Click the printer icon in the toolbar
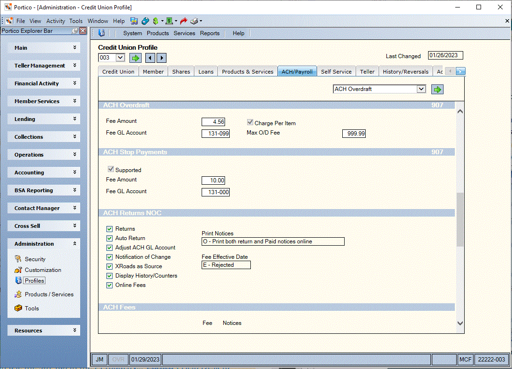This screenshot has height=369, width=512. 194,21
